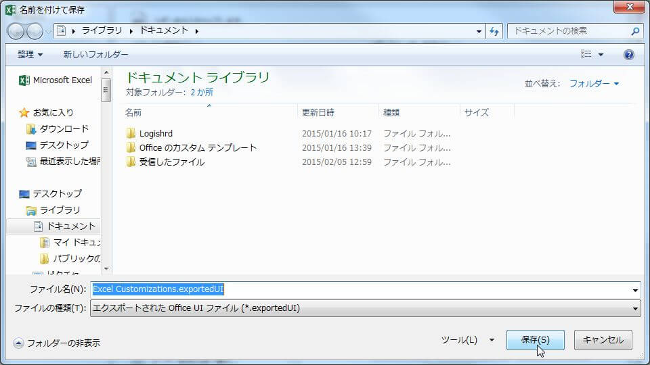
Task: Open the 受信したファイル folder
Action: (171, 162)
